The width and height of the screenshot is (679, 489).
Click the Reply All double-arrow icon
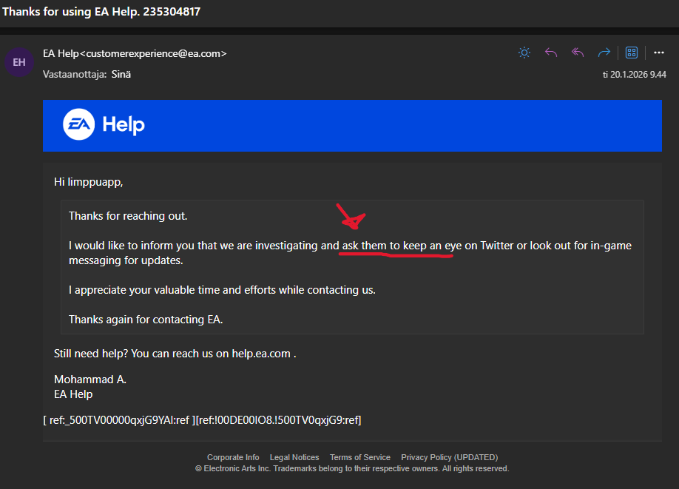(578, 53)
